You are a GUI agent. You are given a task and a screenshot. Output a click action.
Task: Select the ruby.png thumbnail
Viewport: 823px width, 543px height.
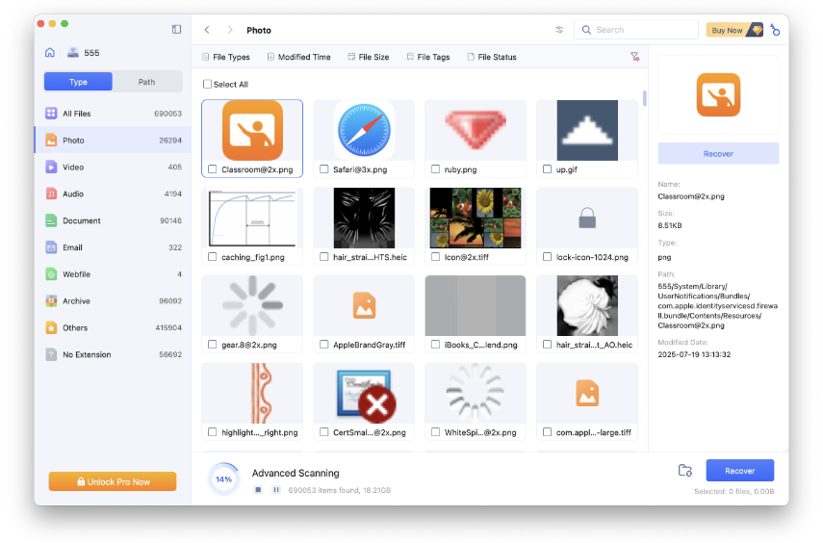point(475,130)
